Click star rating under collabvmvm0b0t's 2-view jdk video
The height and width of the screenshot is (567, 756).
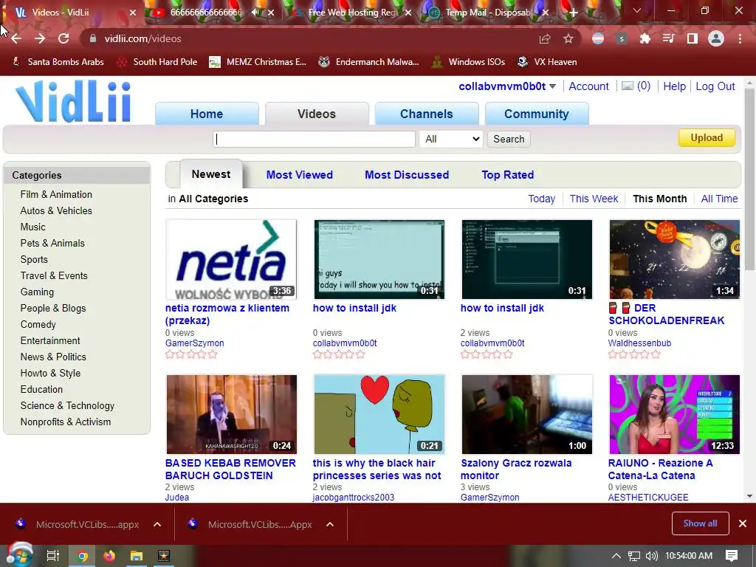487,354
